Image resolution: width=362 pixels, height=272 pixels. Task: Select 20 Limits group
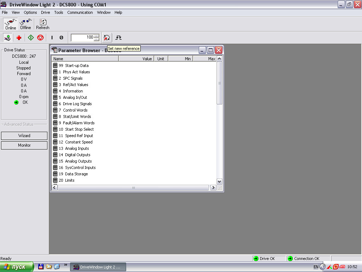[x=64, y=180]
